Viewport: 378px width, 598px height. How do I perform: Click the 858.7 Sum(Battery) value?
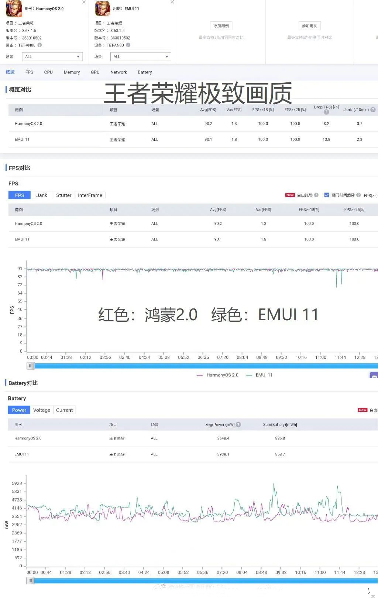click(x=280, y=454)
